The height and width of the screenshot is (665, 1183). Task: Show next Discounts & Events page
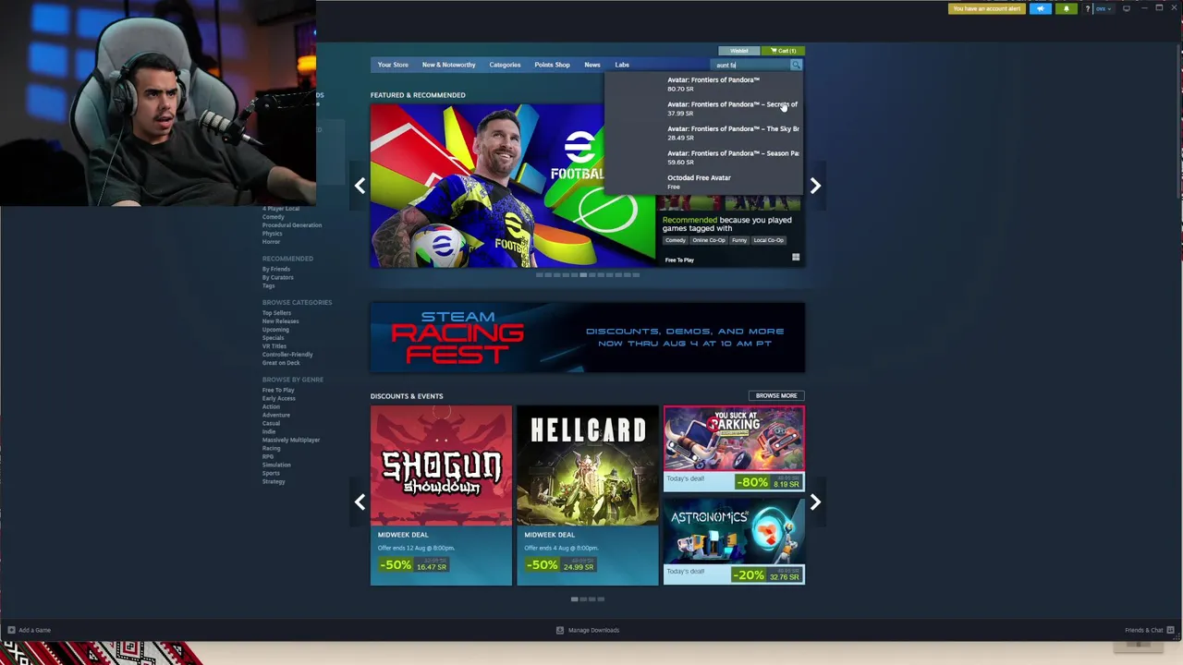click(815, 502)
